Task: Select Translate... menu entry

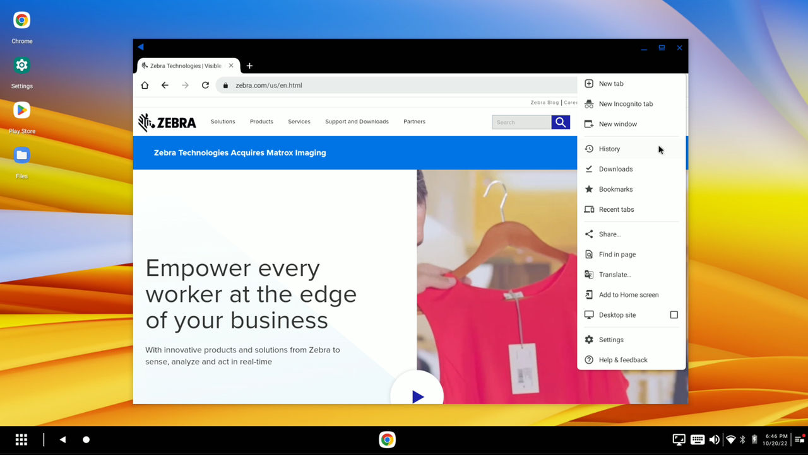Action: tap(631, 275)
